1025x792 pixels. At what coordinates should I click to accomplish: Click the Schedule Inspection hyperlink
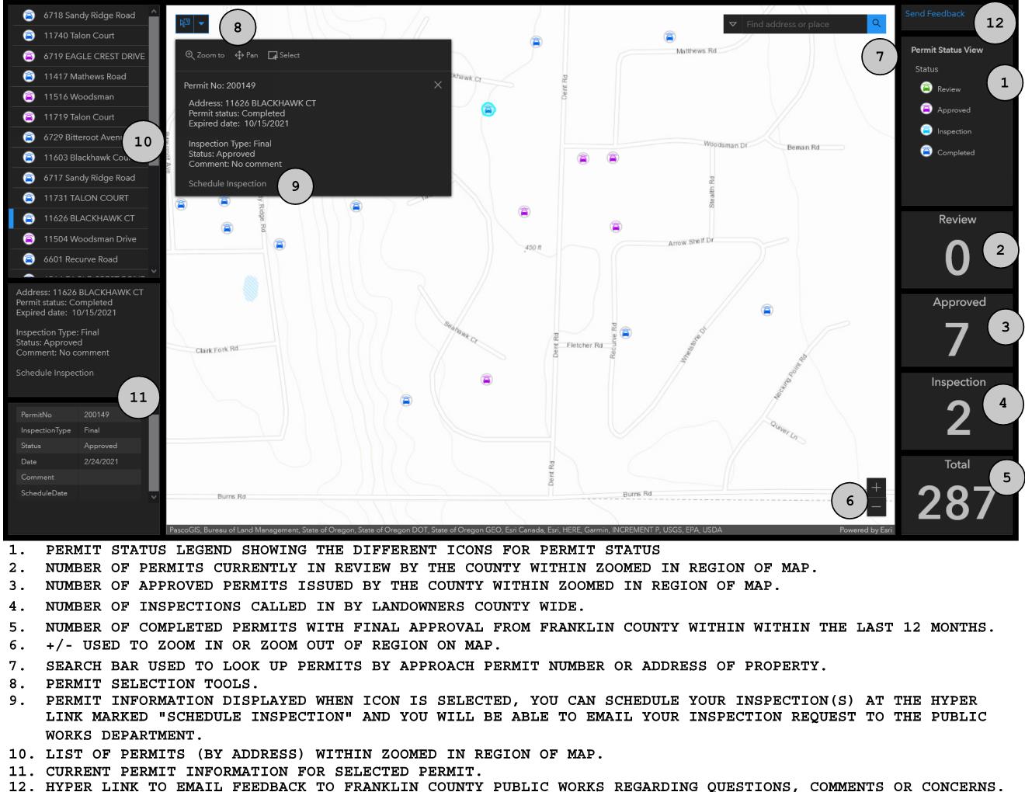tap(226, 183)
